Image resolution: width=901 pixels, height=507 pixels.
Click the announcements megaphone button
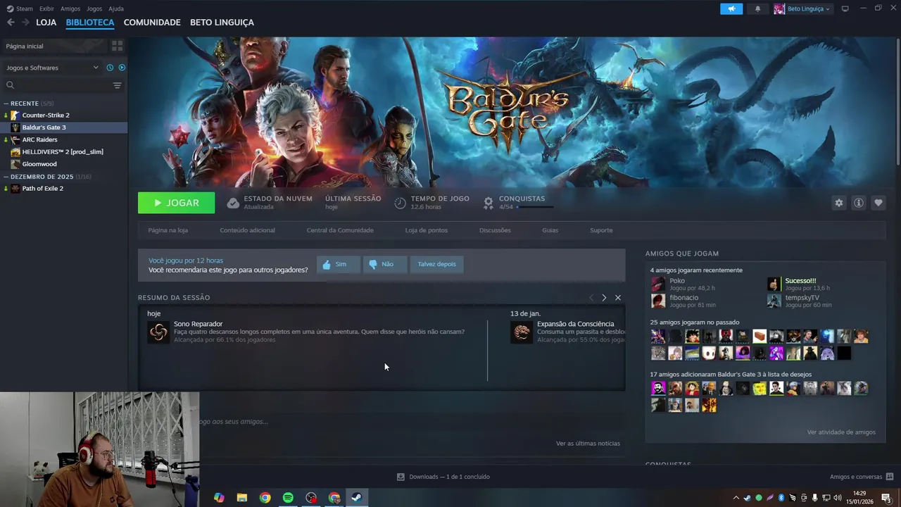[x=731, y=8]
